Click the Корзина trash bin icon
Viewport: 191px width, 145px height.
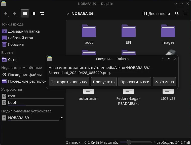coord(4,44)
